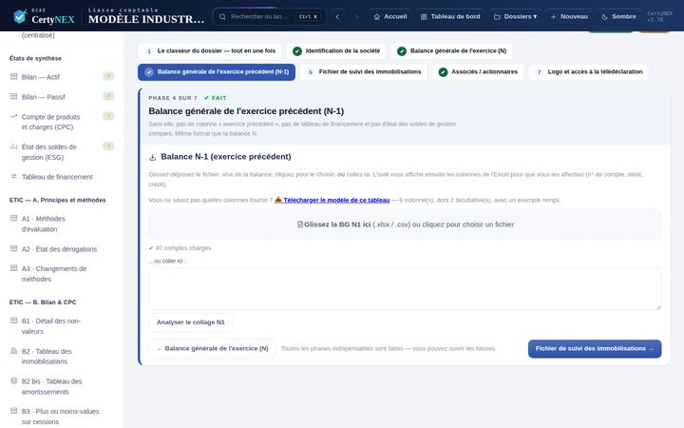This screenshot has height=428, width=684.
Task: Click the B3 Plus ou moins-values icon
Action: (x=14, y=411)
